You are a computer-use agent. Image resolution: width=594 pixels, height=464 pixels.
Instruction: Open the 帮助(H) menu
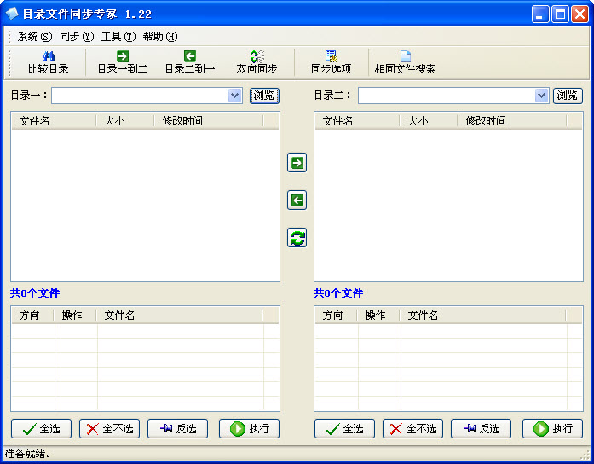[160, 37]
